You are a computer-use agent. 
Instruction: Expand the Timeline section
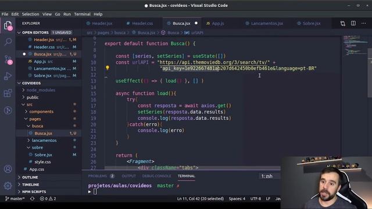(49, 185)
